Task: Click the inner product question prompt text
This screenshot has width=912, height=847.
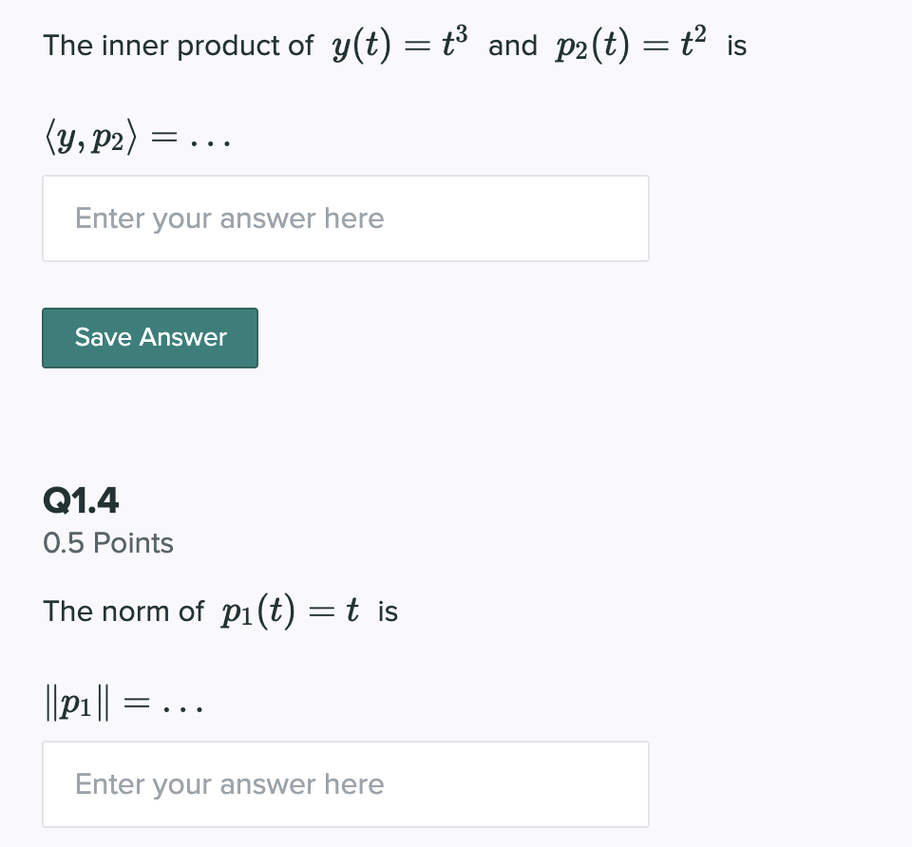Action: click(177, 45)
